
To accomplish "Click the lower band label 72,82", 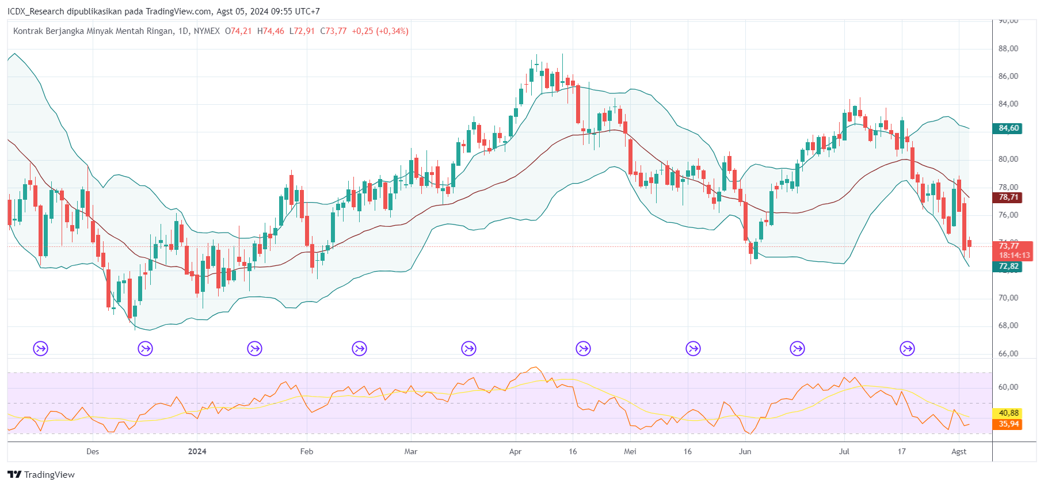I will coord(1008,267).
